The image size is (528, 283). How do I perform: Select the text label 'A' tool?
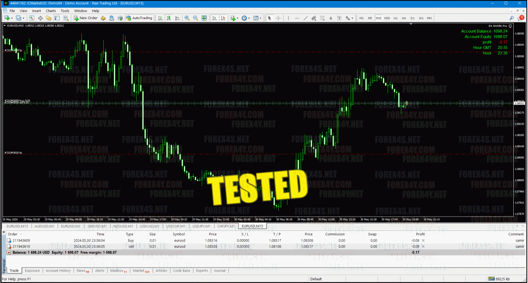[x=331, y=18]
